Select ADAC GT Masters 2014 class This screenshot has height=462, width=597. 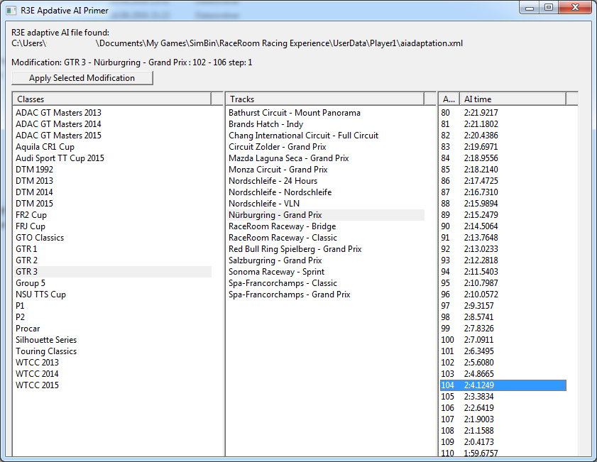pyautogui.click(x=113, y=124)
